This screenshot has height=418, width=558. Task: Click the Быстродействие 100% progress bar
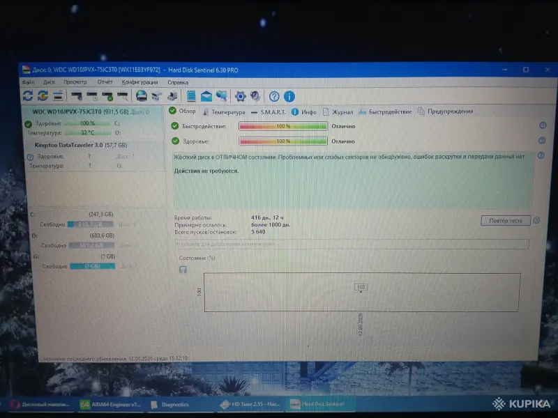pyautogui.click(x=283, y=126)
